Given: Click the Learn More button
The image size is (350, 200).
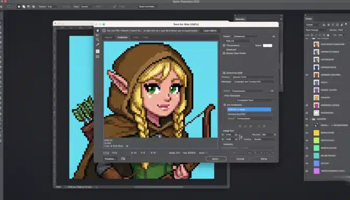Looking at the screenshot, I should point(210,31).
